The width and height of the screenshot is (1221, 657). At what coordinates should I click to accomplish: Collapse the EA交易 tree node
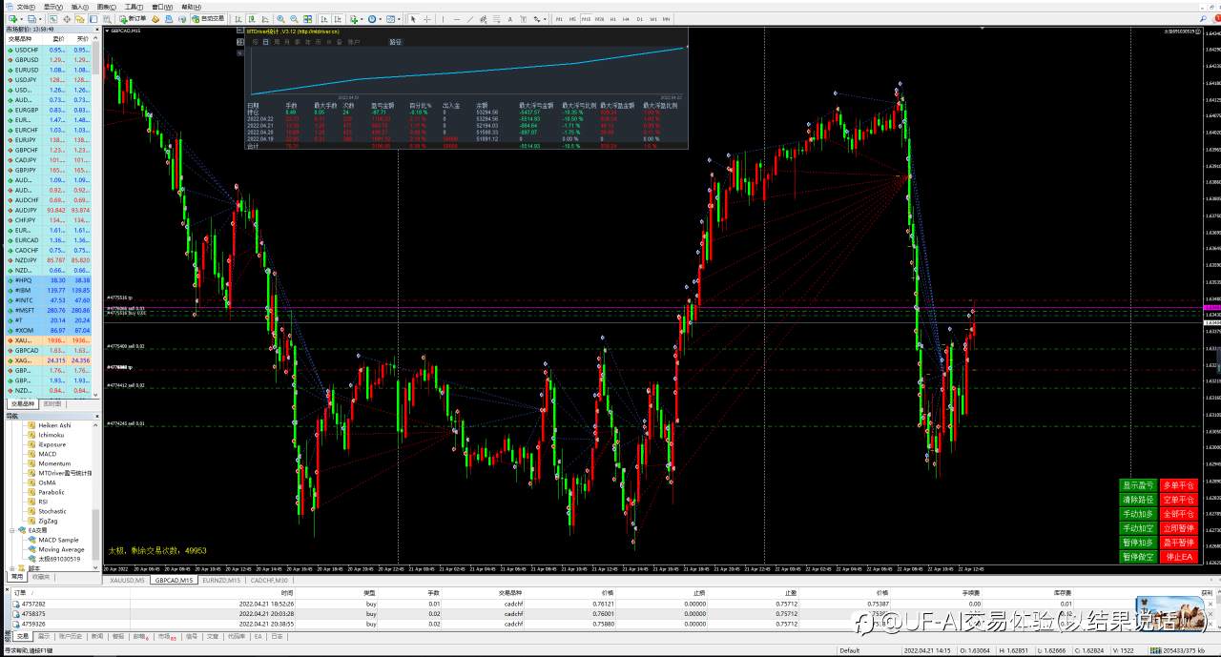click(11, 530)
